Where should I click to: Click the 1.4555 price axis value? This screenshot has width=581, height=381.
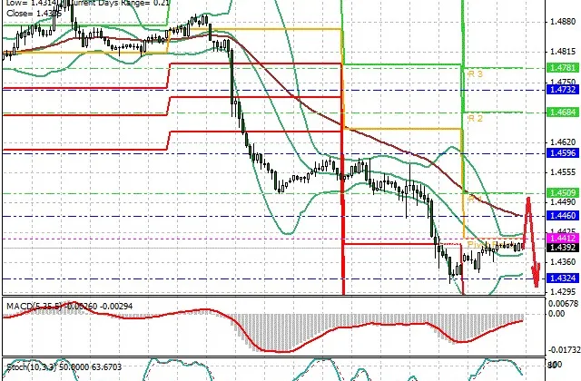[563, 172]
